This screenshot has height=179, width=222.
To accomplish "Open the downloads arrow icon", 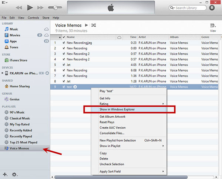I will 212,8.
